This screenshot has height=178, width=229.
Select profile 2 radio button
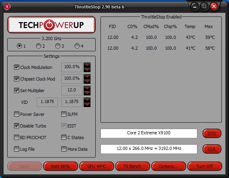pyautogui.click(x=38, y=46)
